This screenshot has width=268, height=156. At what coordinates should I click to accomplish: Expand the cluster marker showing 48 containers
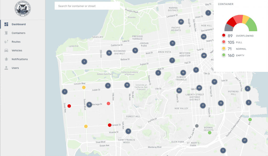pos(204,56)
